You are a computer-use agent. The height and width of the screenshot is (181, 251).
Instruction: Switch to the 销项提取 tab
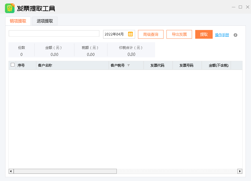(18, 21)
